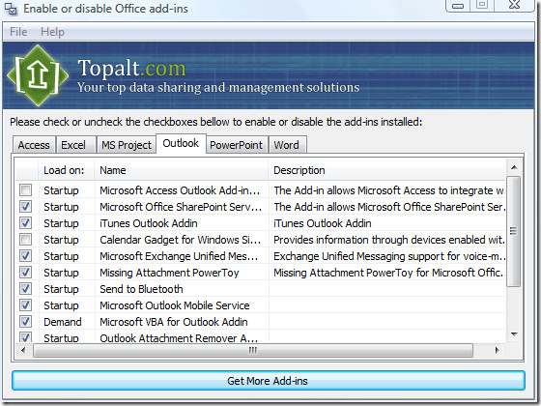
Task: Sort by the Name column header
Action: coord(182,170)
